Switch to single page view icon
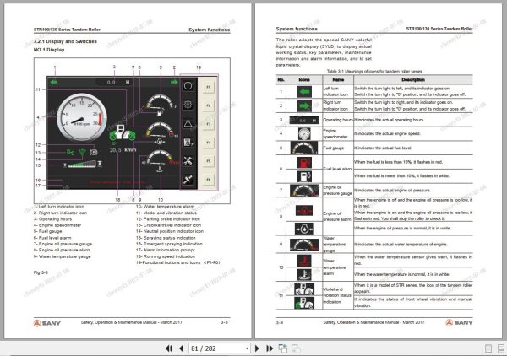507x356 pixels. [488, 348]
